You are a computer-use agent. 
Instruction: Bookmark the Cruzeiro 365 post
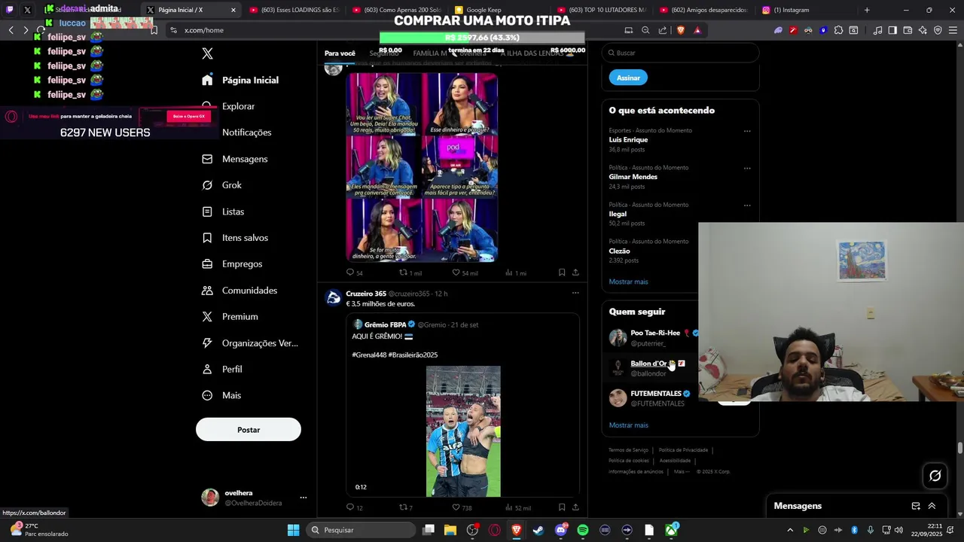(562, 508)
